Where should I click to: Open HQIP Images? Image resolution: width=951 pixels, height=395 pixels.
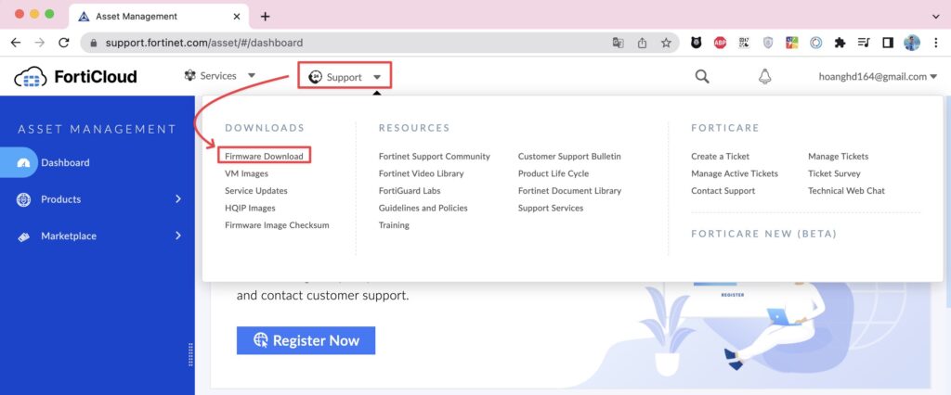click(250, 208)
